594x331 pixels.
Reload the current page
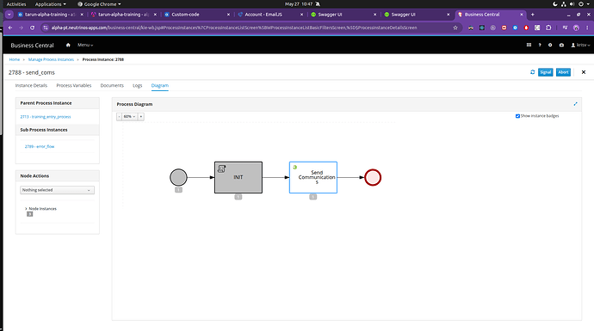click(32, 28)
